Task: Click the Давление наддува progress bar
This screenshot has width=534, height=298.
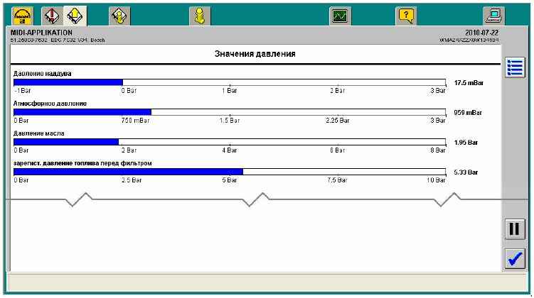Action: pos(230,82)
